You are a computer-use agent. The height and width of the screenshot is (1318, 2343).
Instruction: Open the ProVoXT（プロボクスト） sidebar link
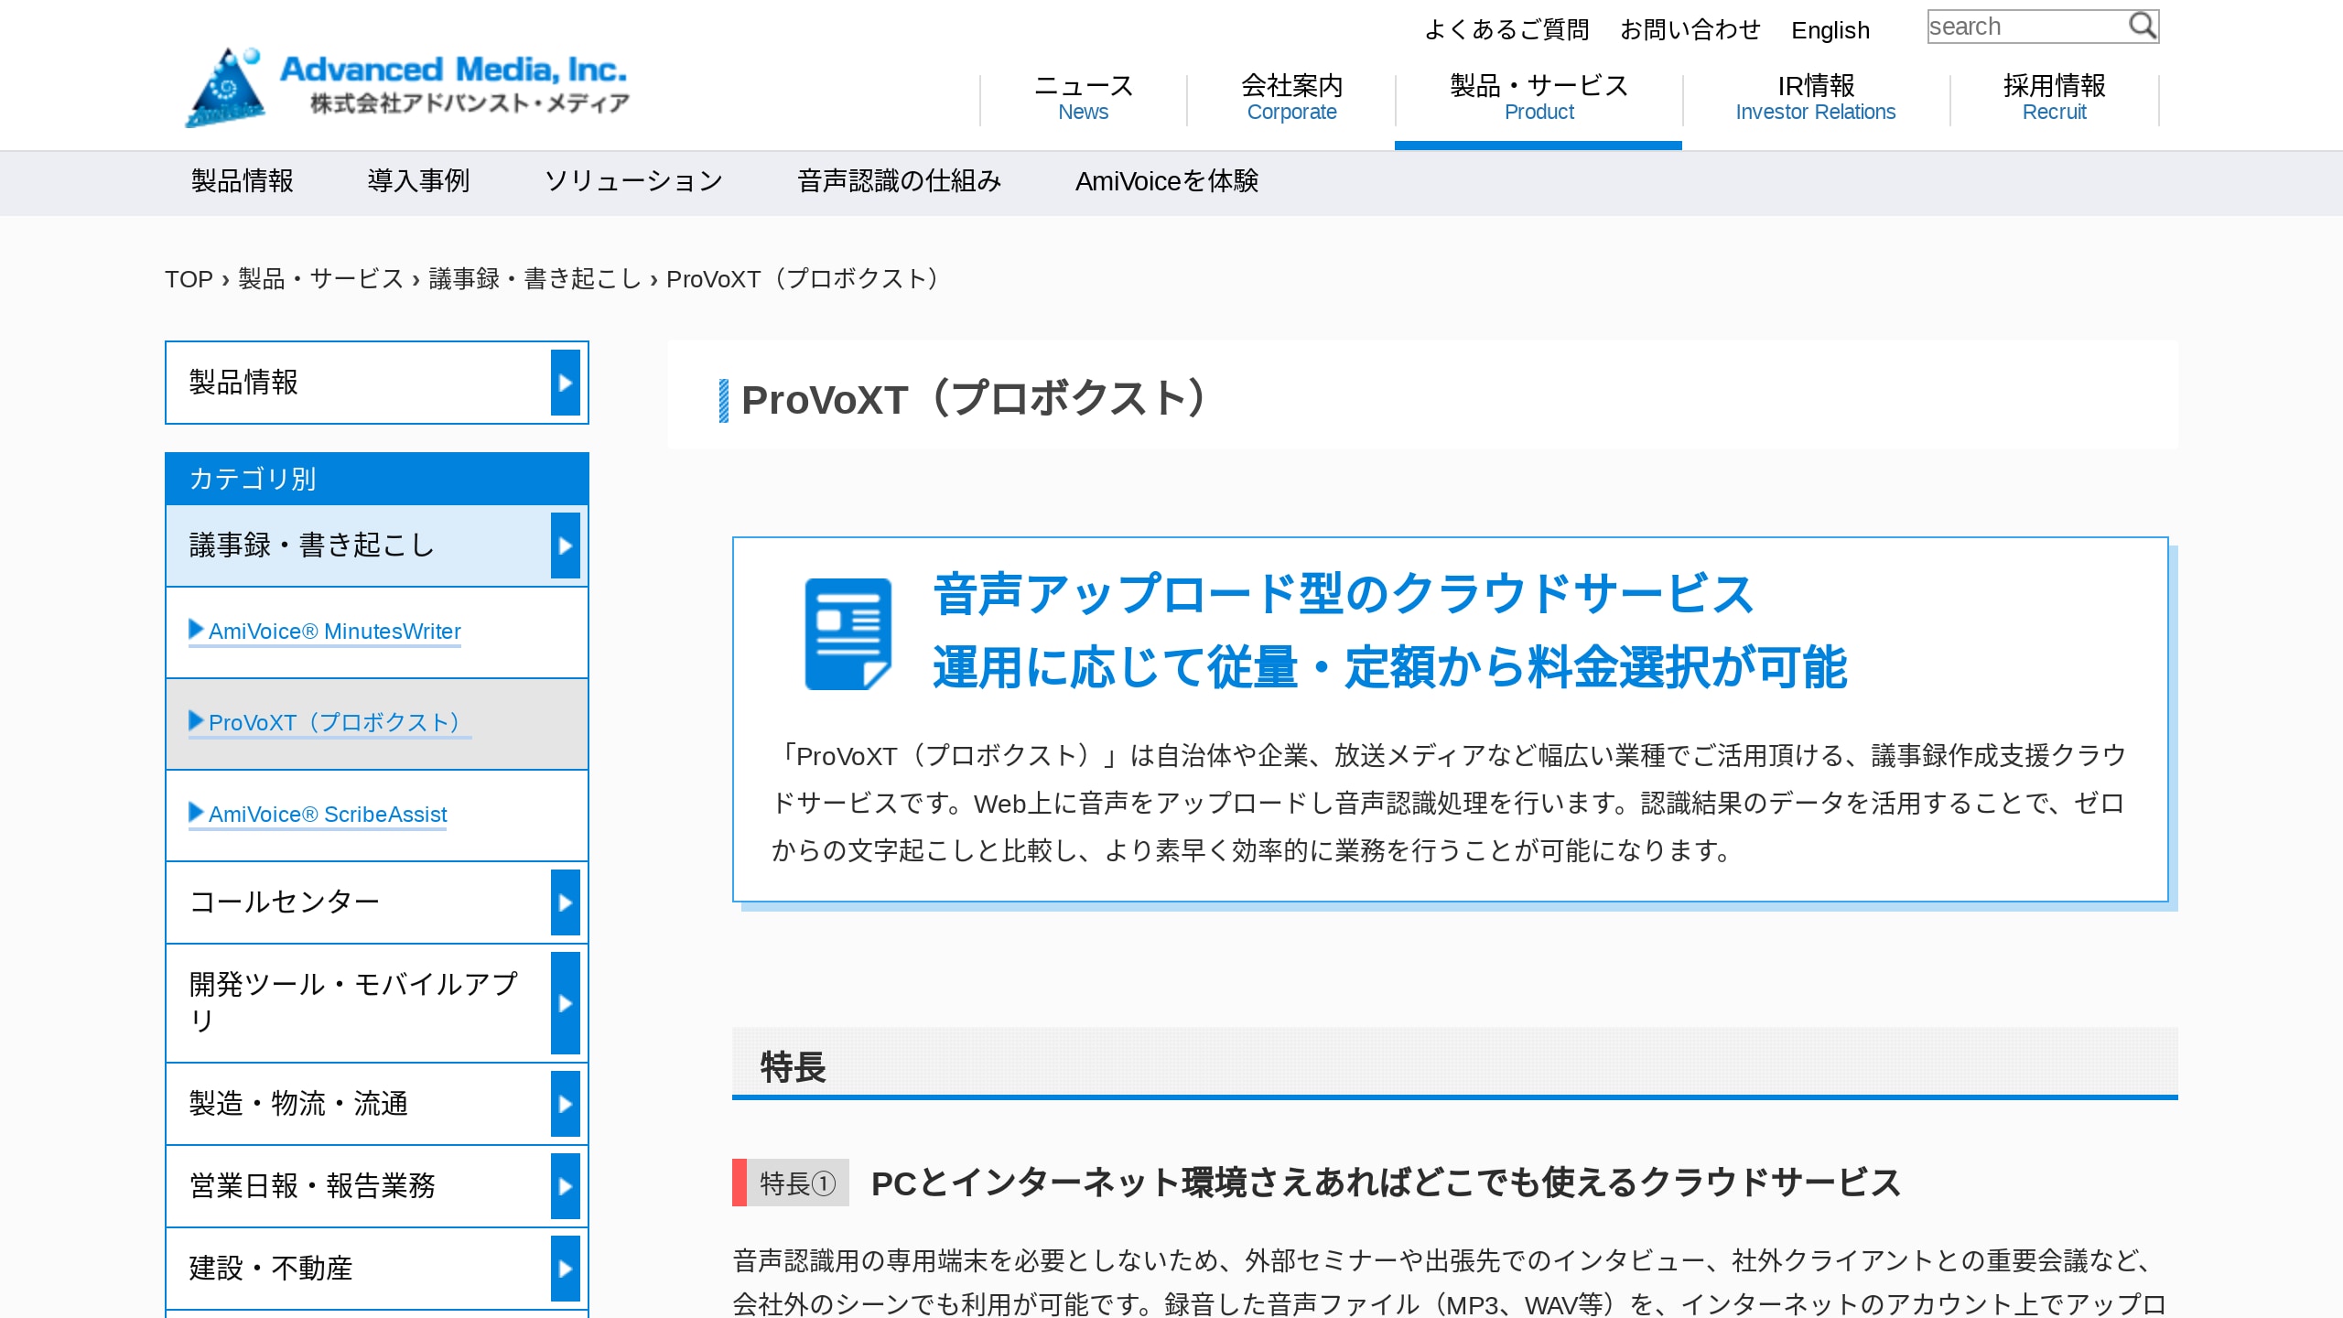click(330, 723)
